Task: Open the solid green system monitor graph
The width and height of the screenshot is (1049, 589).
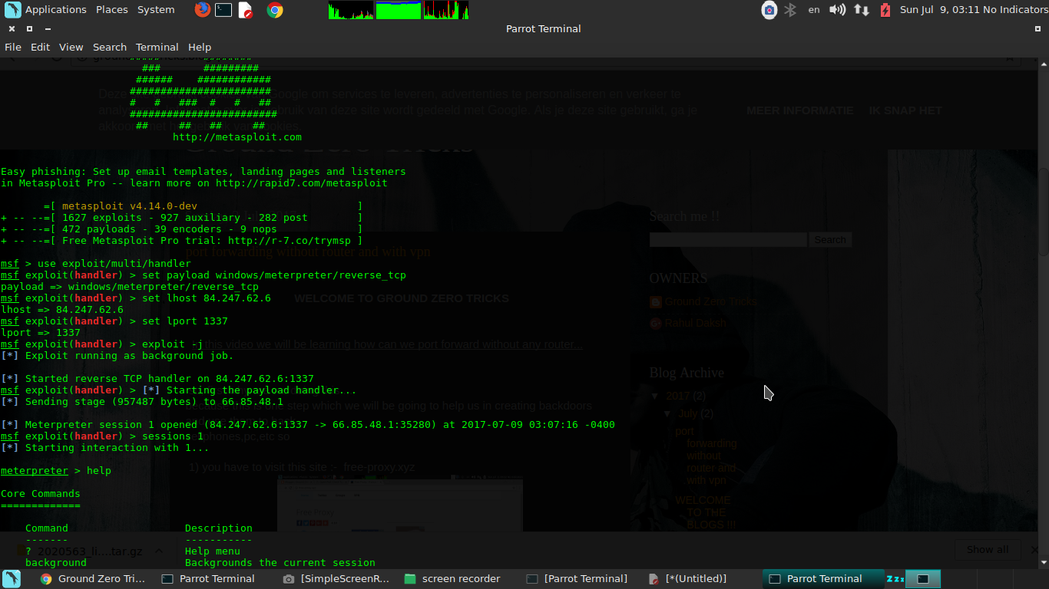Action: pyautogui.click(x=398, y=10)
